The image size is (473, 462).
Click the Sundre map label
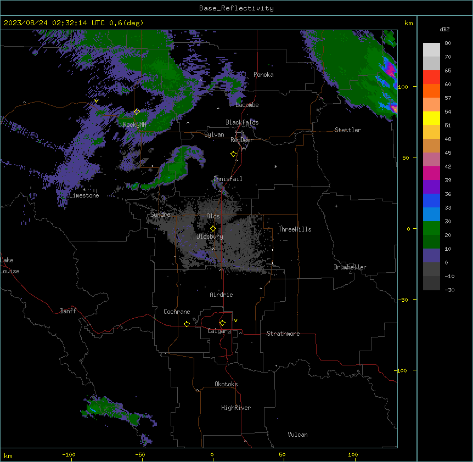[160, 215]
